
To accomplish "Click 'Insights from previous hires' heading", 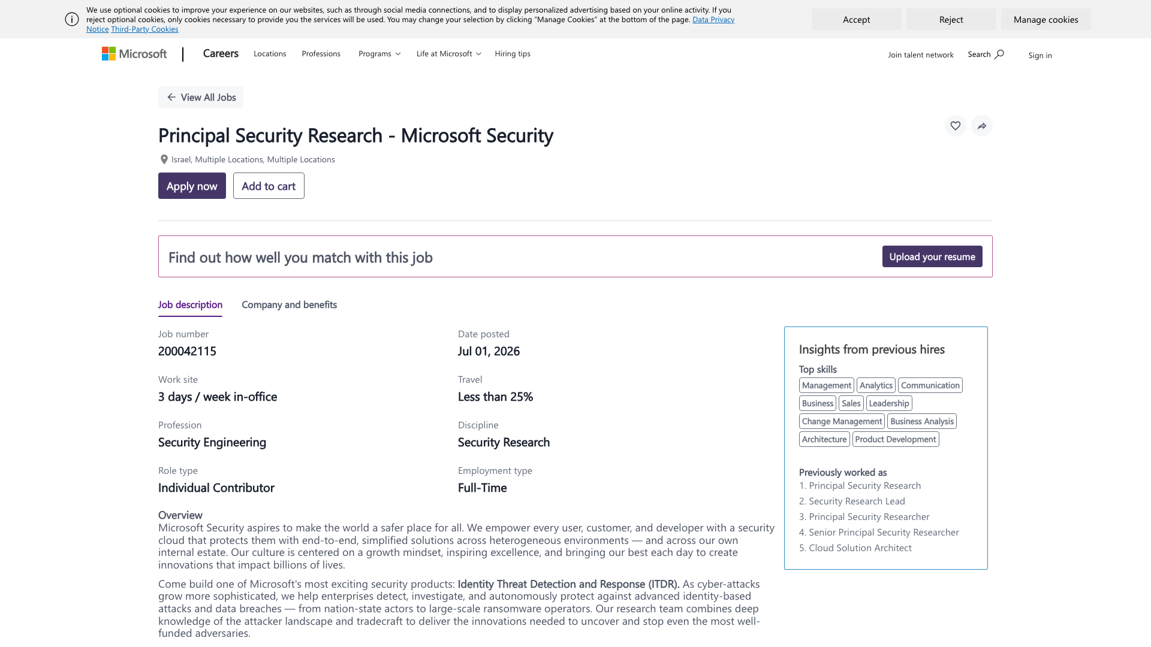I will pyautogui.click(x=872, y=349).
